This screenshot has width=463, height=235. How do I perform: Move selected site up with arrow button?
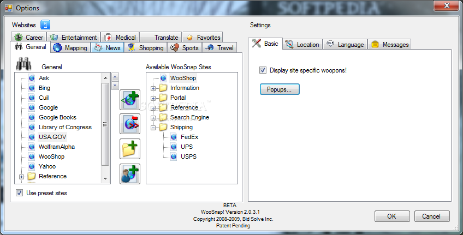coord(115,77)
